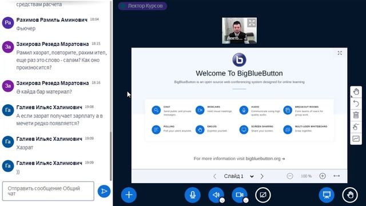Click the Pa avatar of Рахимов Рамиль
366x206 pixels.
(8, 23)
